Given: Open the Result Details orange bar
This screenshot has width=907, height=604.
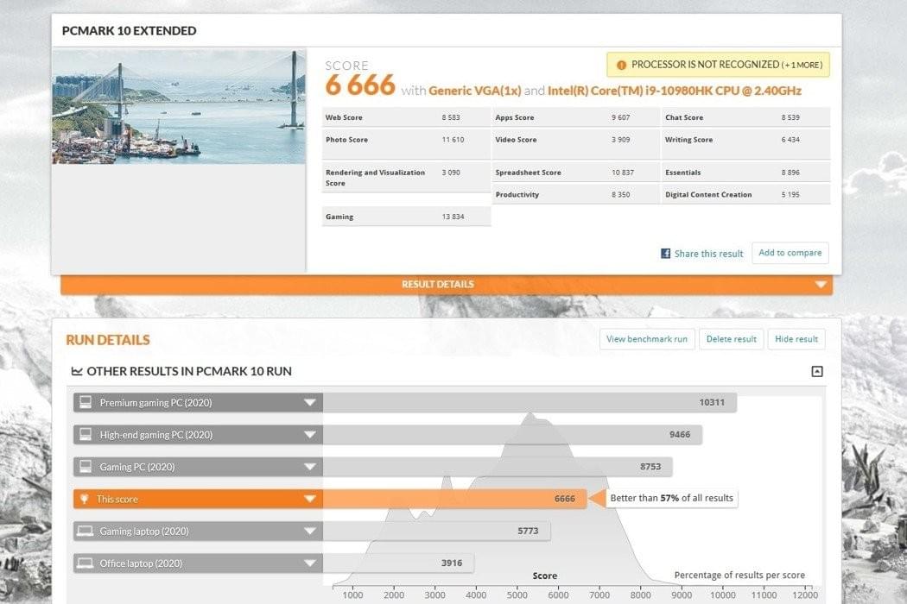Looking at the screenshot, I should (x=447, y=285).
